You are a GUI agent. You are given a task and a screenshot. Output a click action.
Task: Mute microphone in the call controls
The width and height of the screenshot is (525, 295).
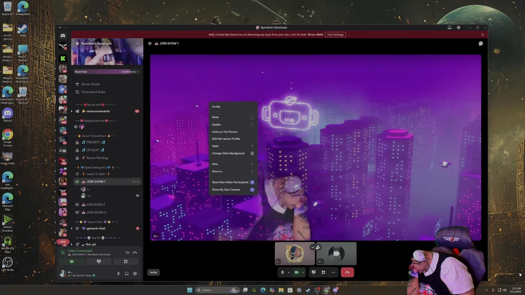[282, 272]
